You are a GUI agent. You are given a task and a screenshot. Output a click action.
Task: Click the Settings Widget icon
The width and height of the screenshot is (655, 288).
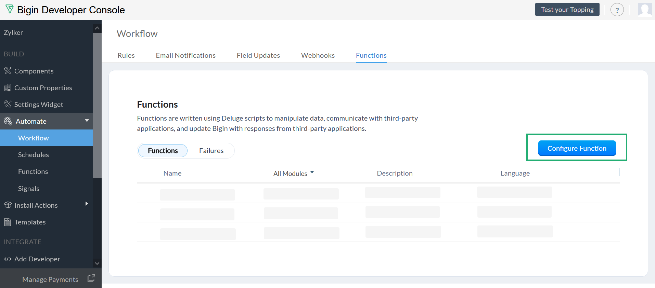click(8, 104)
